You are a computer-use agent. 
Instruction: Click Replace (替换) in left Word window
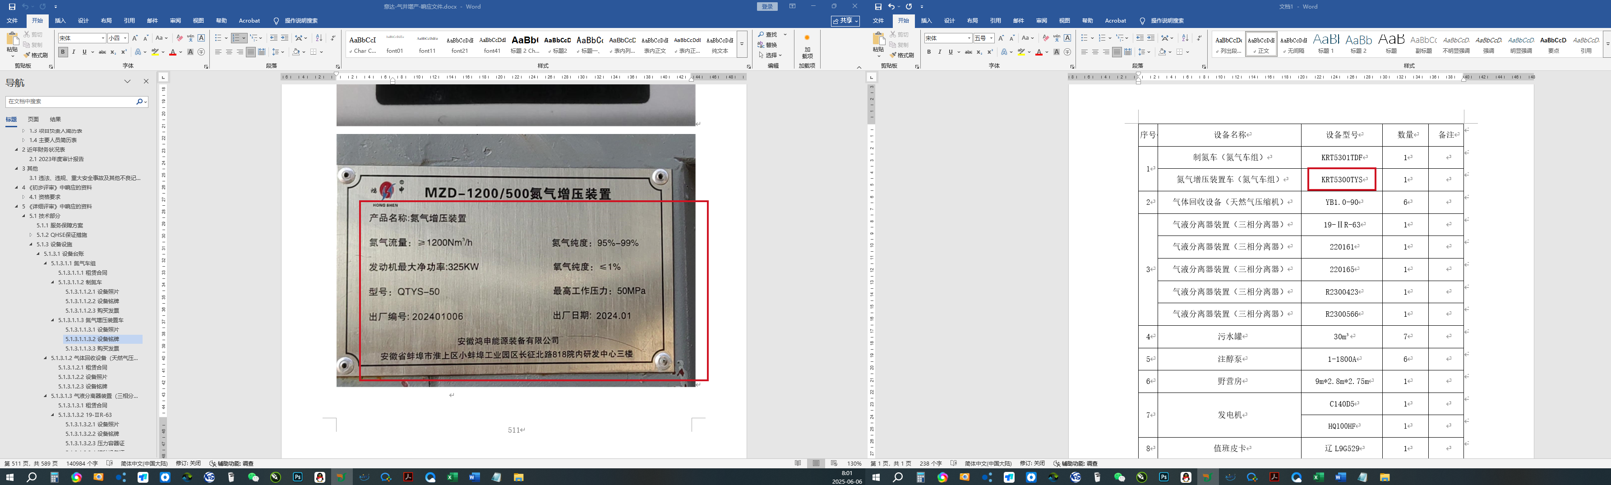(767, 44)
